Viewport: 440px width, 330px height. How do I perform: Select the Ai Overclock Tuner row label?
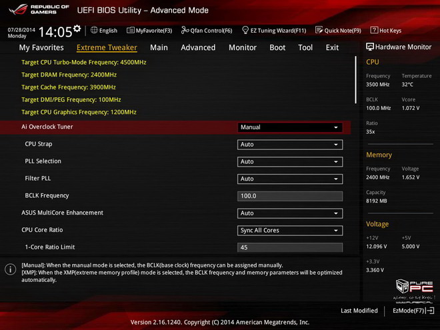click(47, 127)
